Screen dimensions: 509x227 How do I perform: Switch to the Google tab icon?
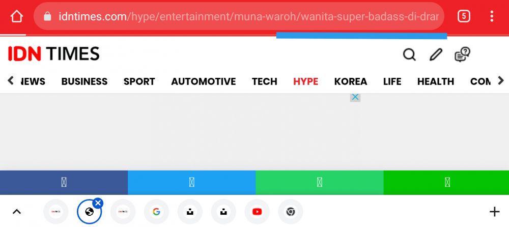(156, 212)
